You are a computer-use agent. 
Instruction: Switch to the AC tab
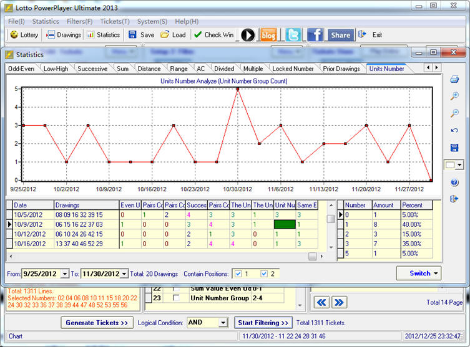coord(201,69)
